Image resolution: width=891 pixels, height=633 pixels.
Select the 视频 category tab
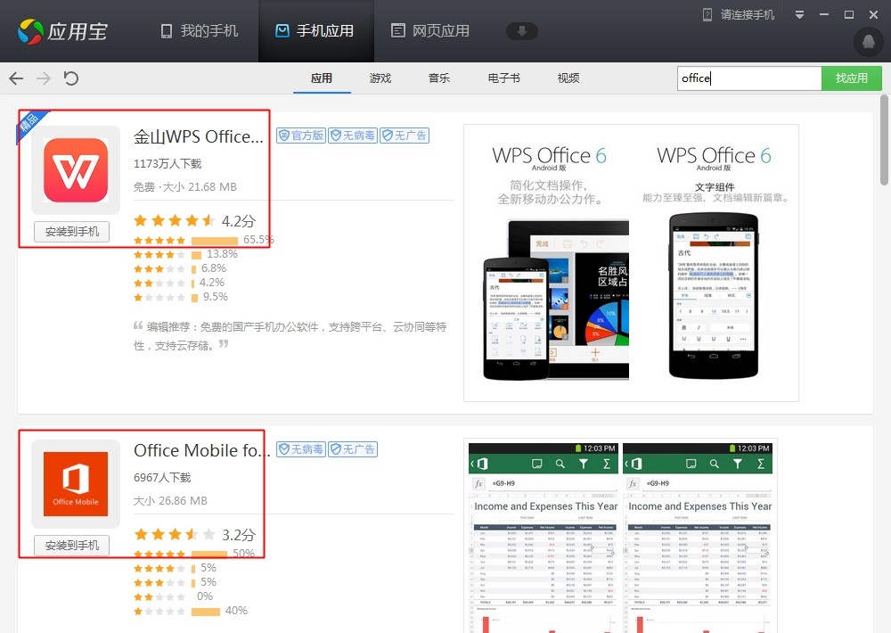568,78
